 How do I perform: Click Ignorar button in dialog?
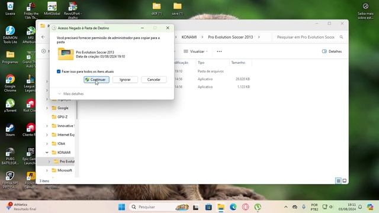[125, 79]
